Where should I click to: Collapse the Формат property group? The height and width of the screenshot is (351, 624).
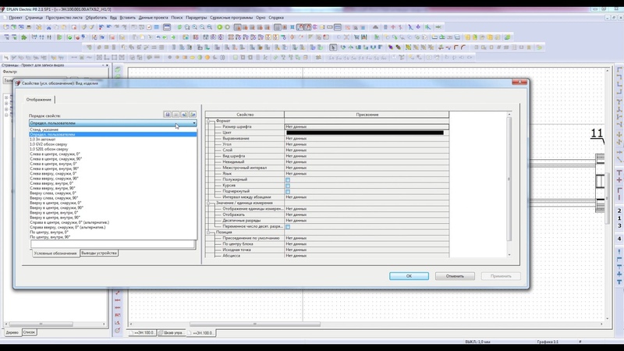pyautogui.click(x=208, y=121)
